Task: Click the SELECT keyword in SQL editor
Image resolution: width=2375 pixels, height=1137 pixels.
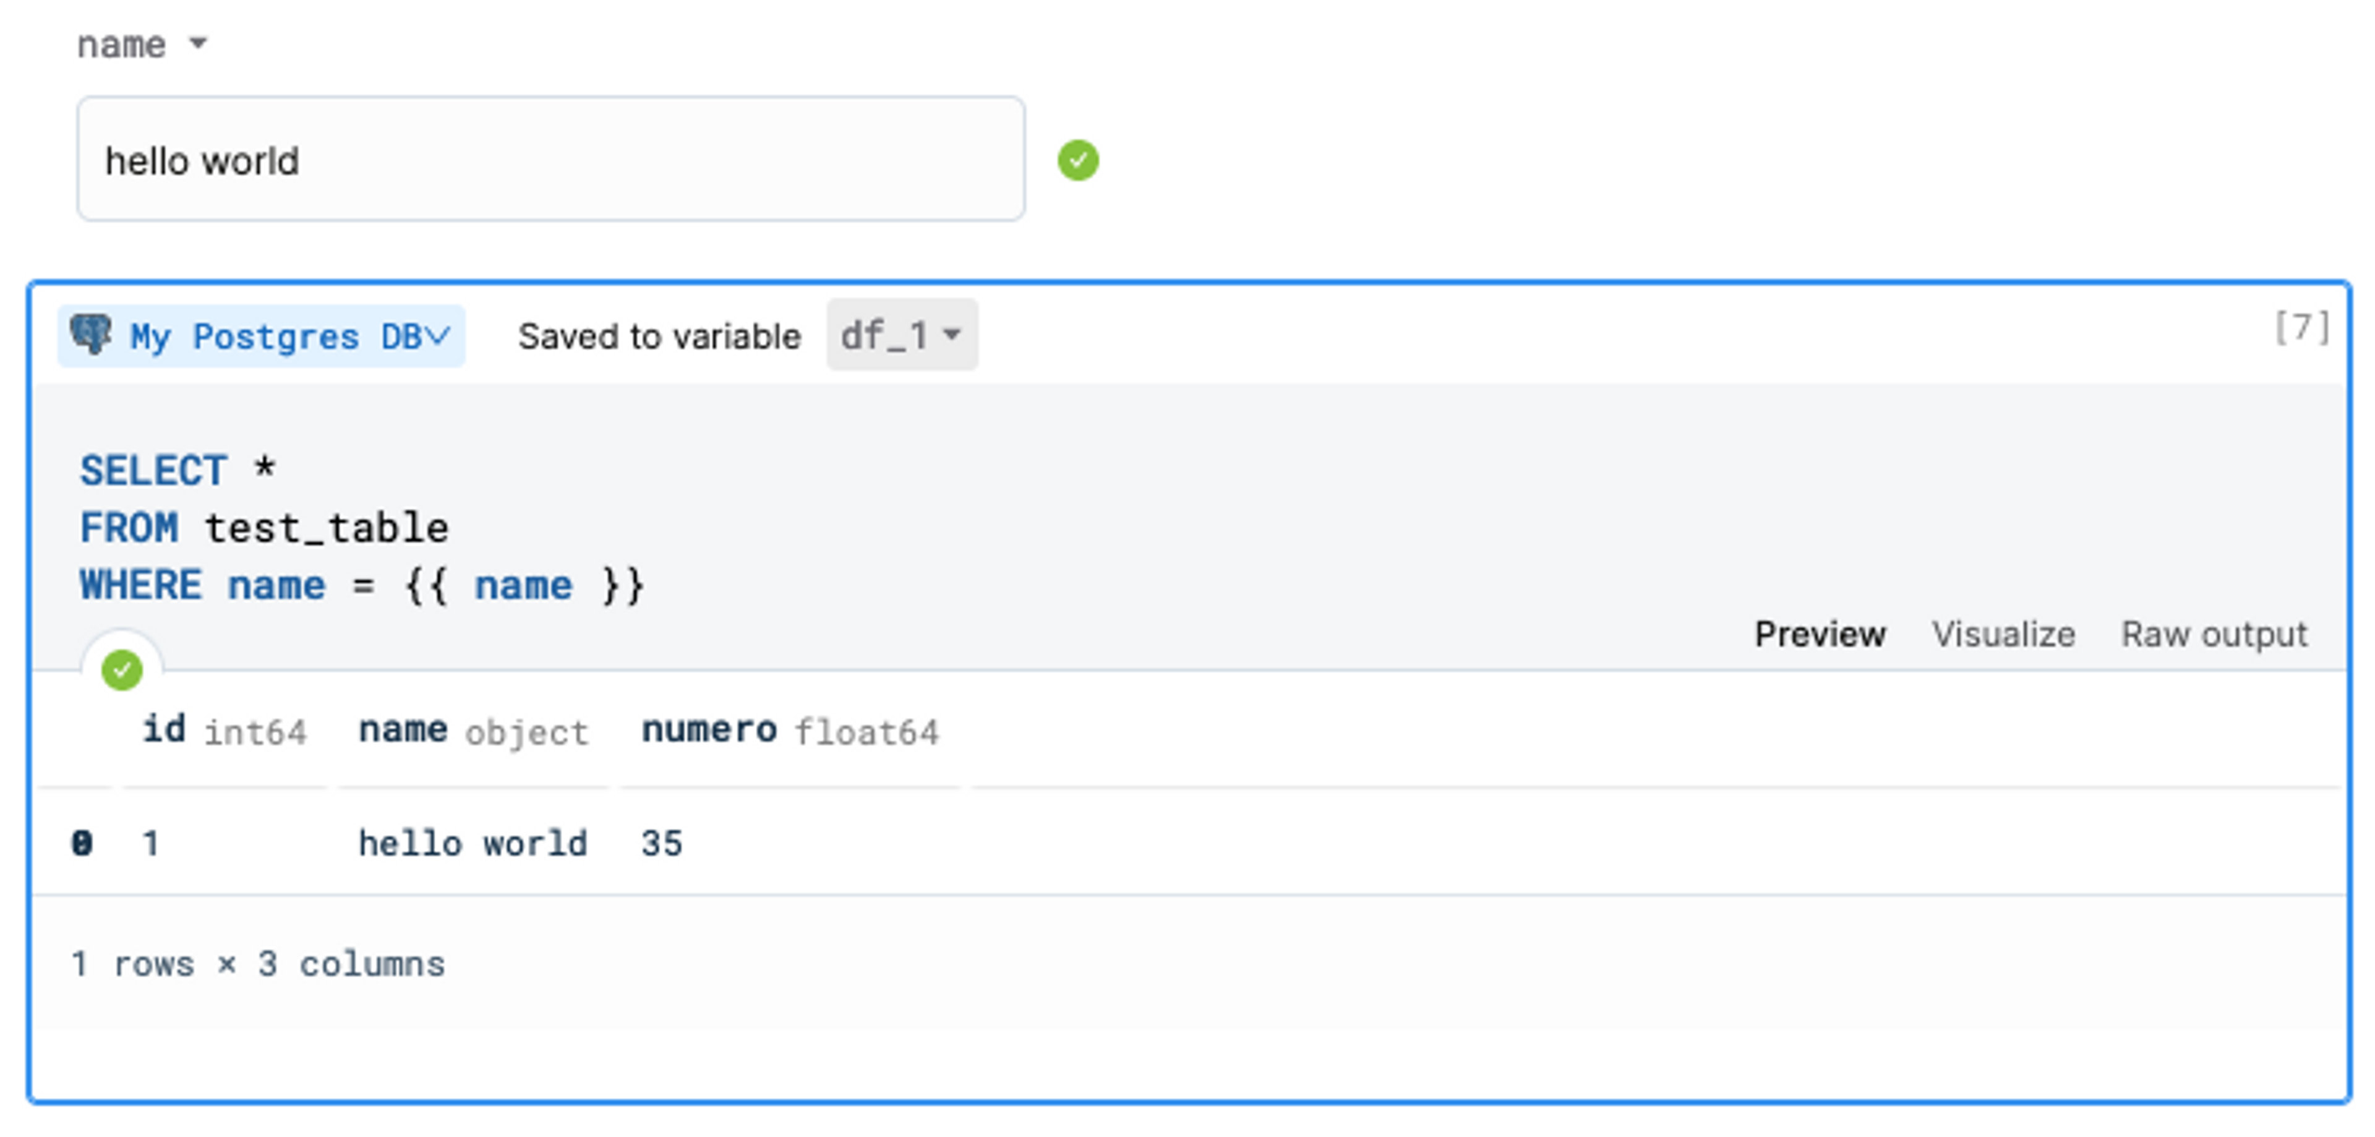Action: (153, 471)
